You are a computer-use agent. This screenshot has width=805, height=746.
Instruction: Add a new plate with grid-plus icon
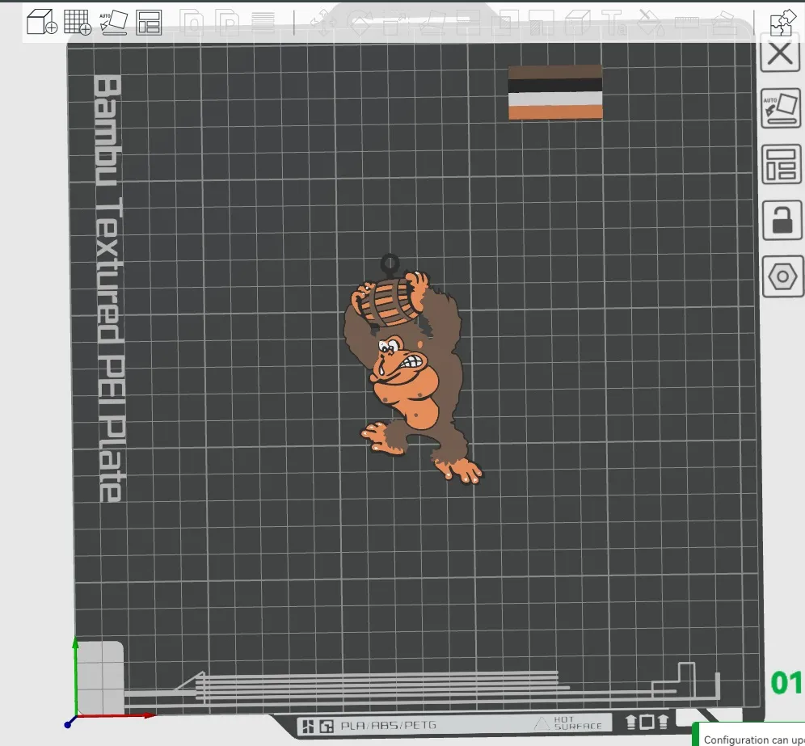(x=78, y=22)
